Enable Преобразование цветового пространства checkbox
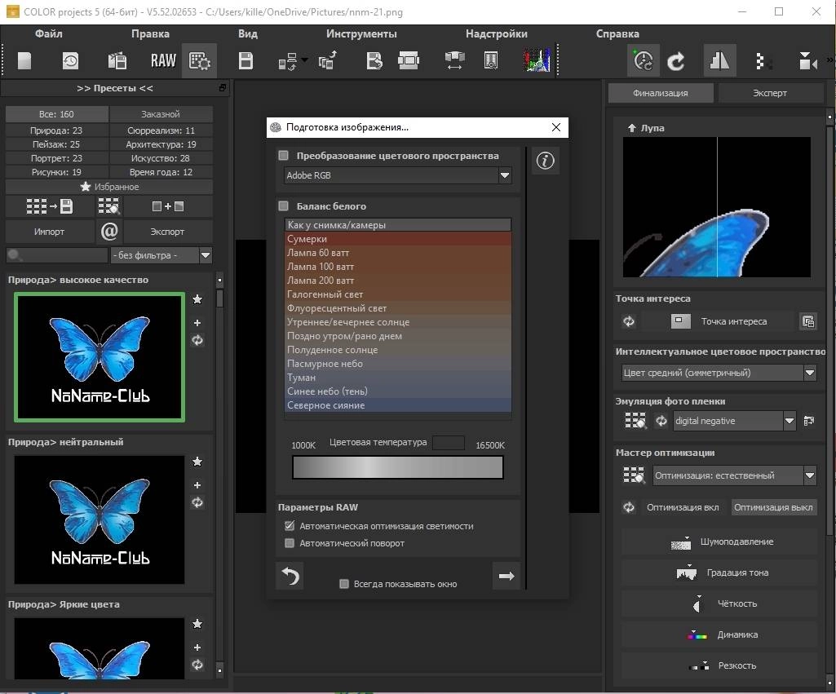 coord(284,156)
